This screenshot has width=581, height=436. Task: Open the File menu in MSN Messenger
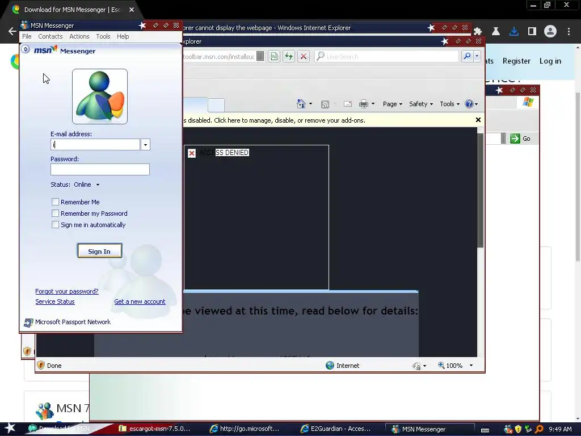[27, 36]
